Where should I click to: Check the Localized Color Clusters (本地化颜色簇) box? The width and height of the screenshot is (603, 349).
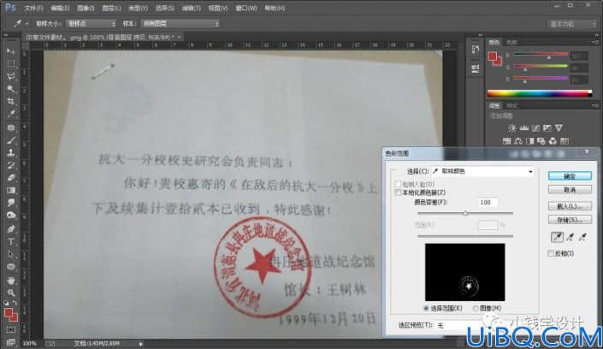pos(398,192)
